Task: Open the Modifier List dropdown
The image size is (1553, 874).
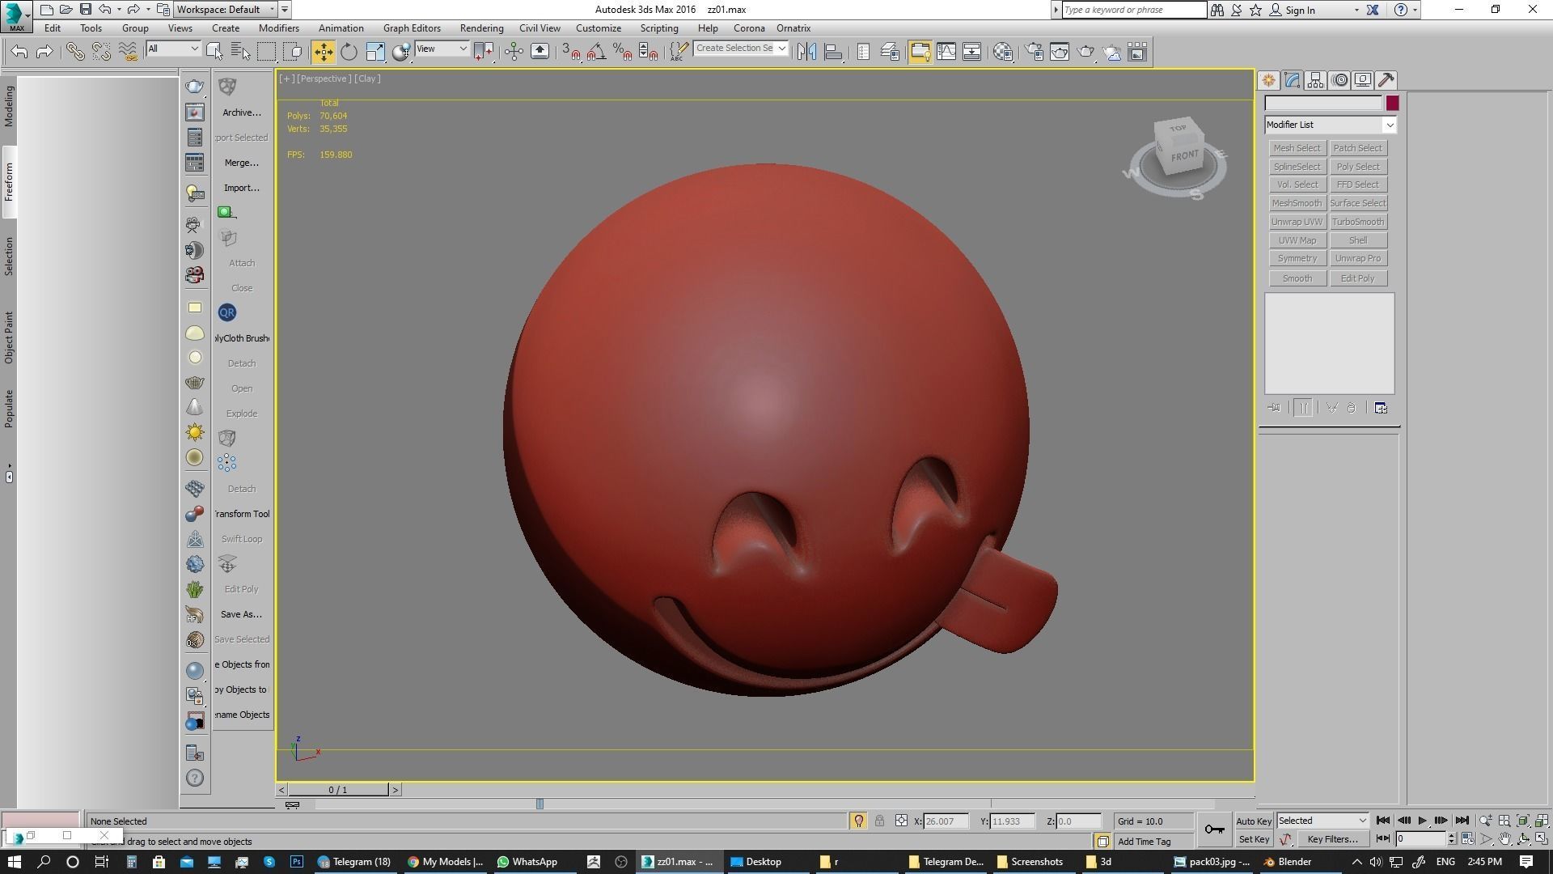Action: pyautogui.click(x=1331, y=125)
